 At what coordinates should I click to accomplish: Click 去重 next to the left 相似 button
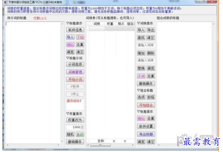80,45
